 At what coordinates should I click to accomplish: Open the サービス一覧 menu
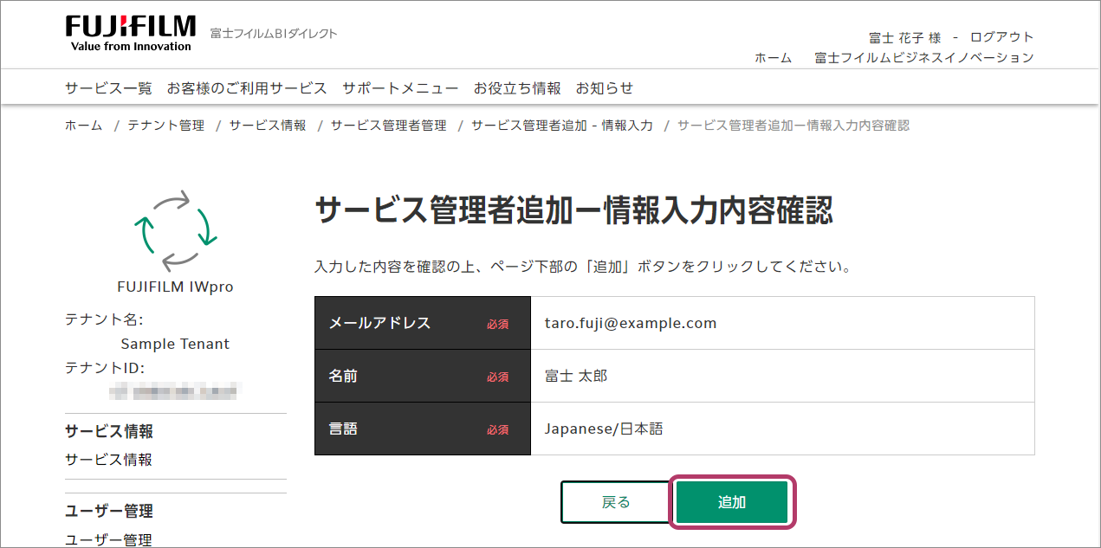(108, 88)
